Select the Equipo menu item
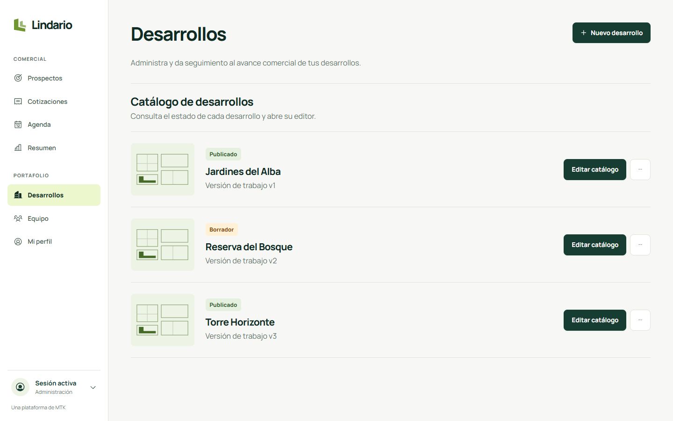This screenshot has width=673, height=421. pyautogui.click(x=54, y=218)
